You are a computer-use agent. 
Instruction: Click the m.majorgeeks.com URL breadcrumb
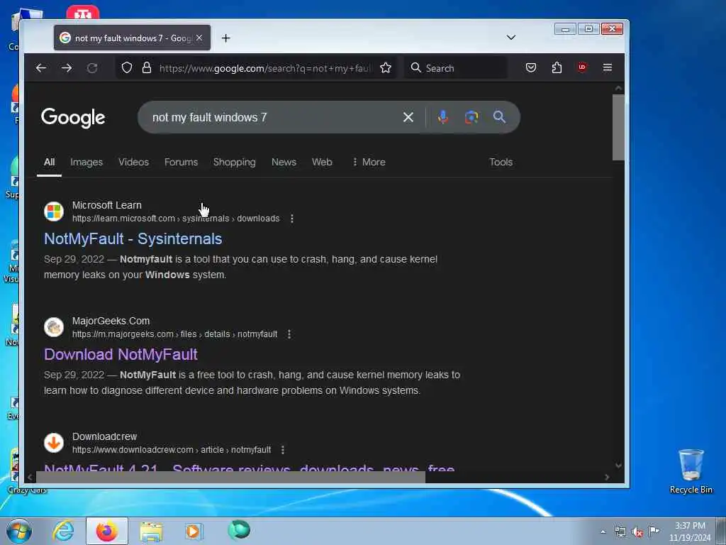[x=174, y=334]
